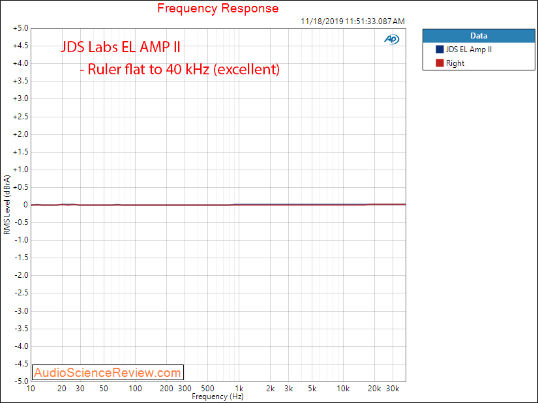Click the blue JDS EL Amp II swatch
Screen dimensions: 538x403
440,49
